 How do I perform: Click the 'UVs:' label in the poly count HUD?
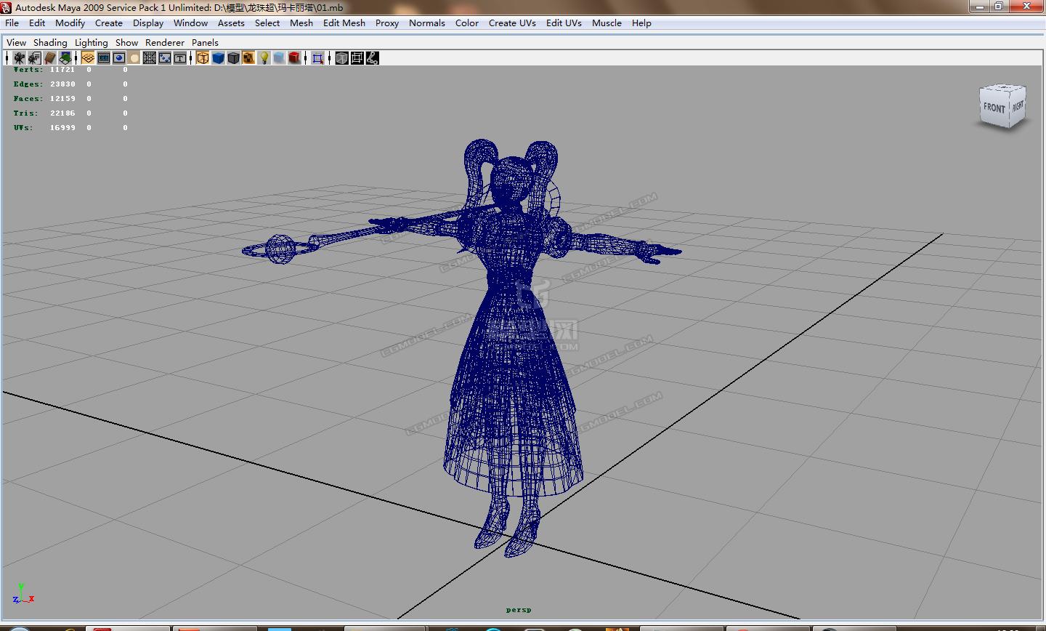click(23, 128)
